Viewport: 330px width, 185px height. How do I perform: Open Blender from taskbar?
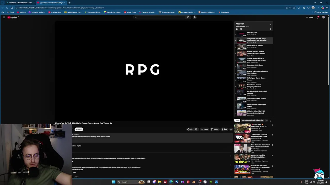194,182
